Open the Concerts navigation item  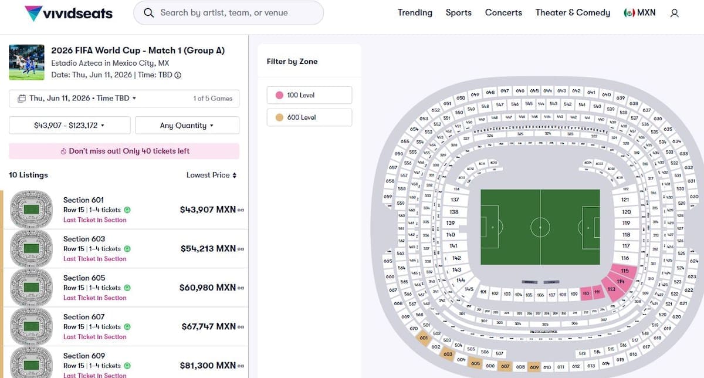coord(503,13)
